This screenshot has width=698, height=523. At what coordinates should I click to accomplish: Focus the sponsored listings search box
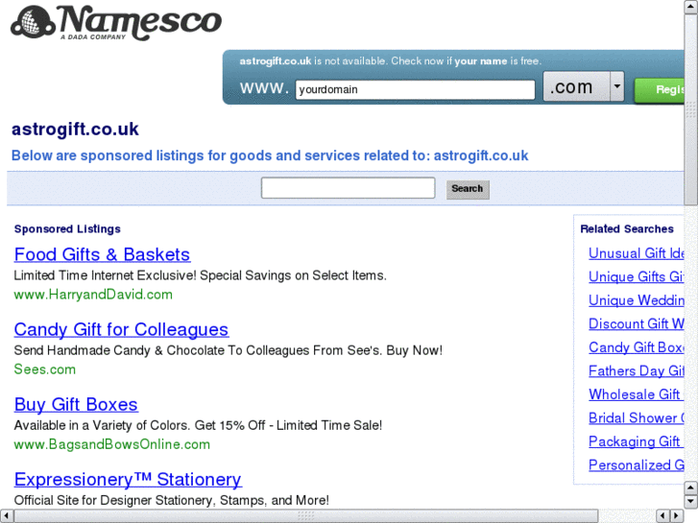pos(349,188)
